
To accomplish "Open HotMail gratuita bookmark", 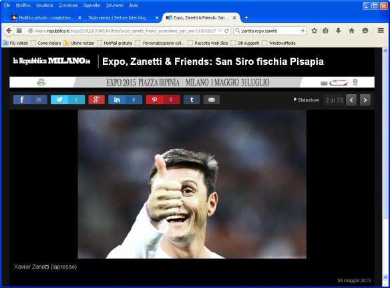I will pyautogui.click(x=115, y=43).
